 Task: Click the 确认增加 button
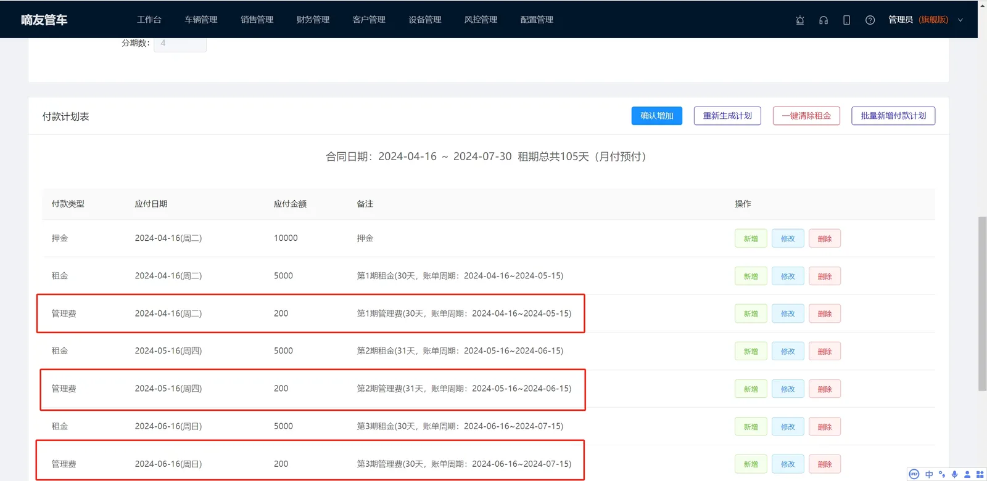657,116
